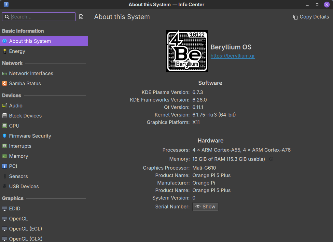
Task: Click the Interrupts icon
Action: tap(5, 146)
